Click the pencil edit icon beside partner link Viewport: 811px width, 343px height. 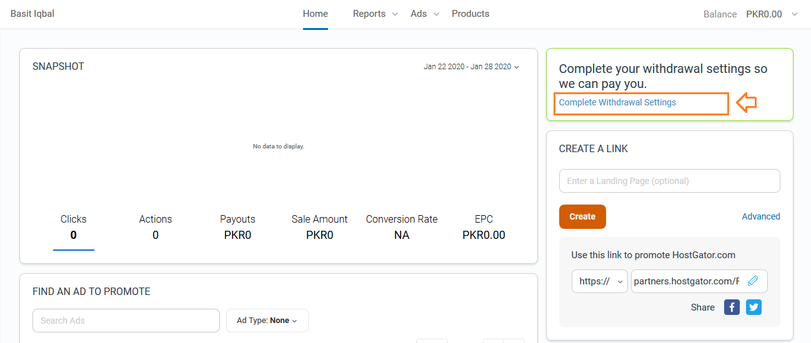(753, 281)
